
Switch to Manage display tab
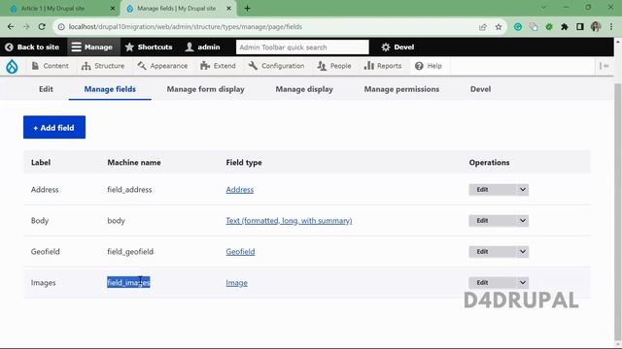pyautogui.click(x=304, y=89)
